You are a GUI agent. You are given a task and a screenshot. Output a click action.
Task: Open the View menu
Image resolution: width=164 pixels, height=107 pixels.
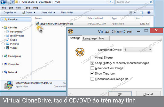coord(18,8)
